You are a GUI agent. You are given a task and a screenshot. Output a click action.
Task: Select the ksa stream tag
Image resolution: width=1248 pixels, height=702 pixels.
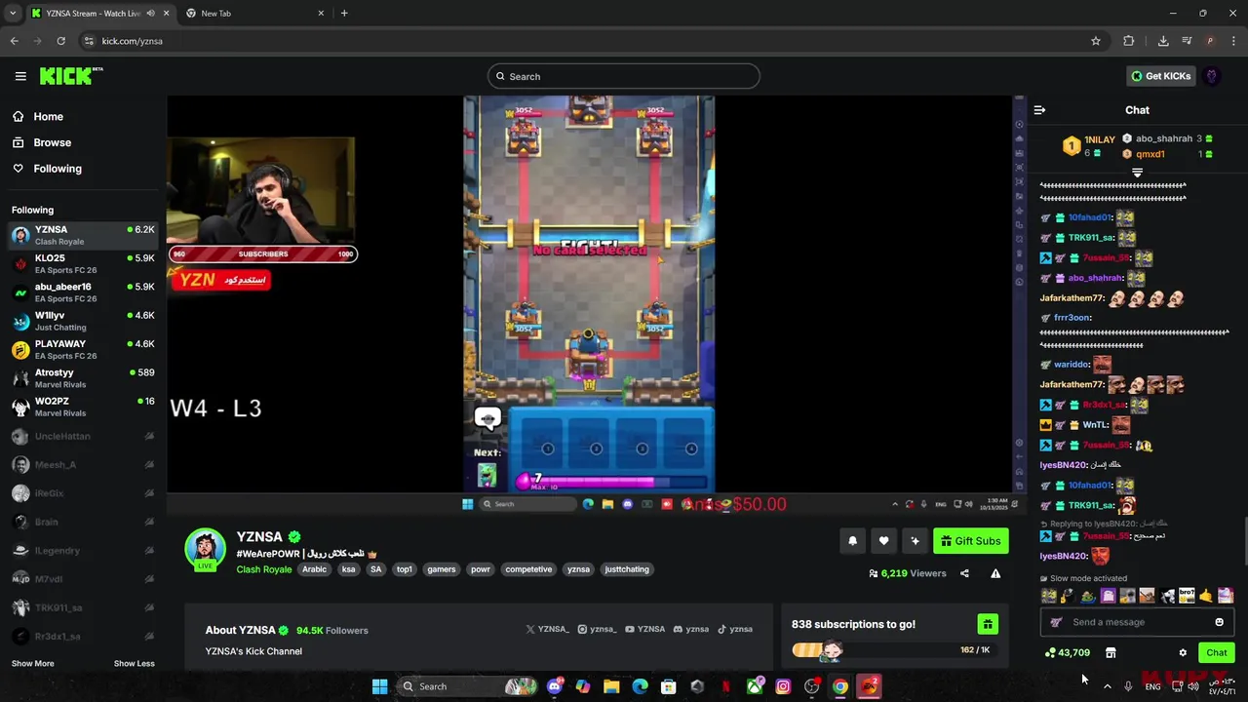[x=348, y=569]
